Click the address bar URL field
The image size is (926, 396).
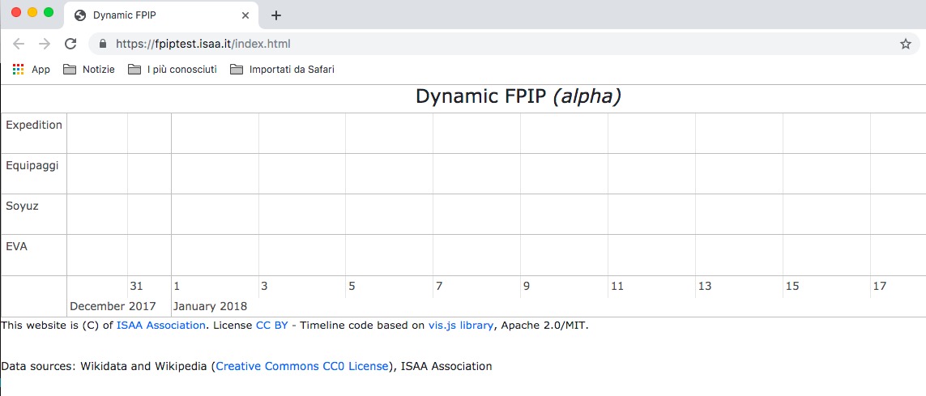pos(486,44)
